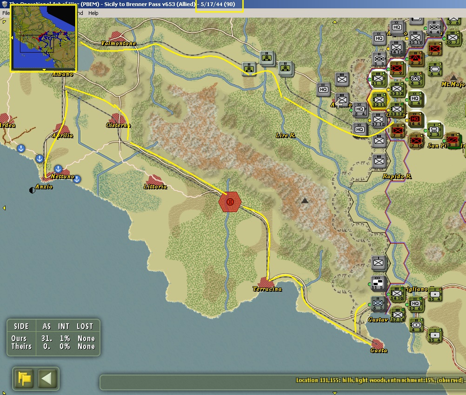Click the mountain peak triangle below Mt.Majo
466x395 pixels.
pyautogui.click(x=453, y=78)
